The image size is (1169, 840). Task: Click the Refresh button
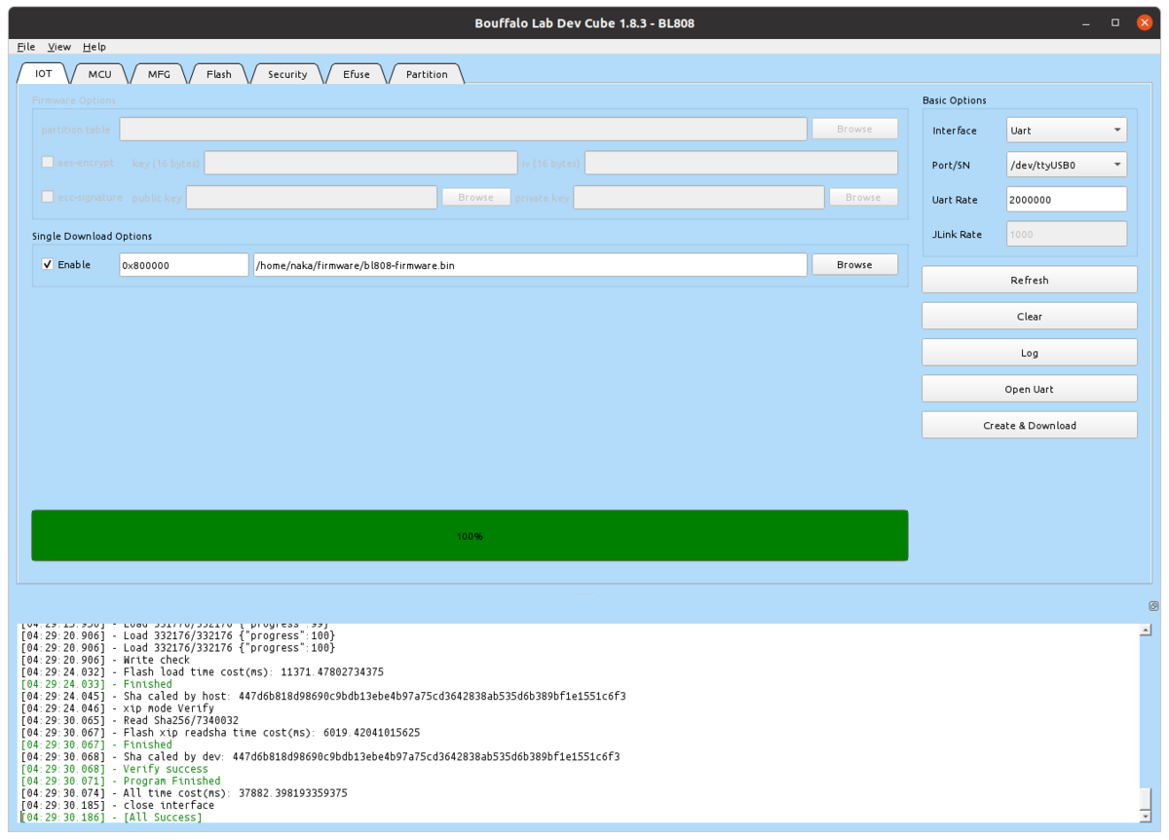(1030, 280)
